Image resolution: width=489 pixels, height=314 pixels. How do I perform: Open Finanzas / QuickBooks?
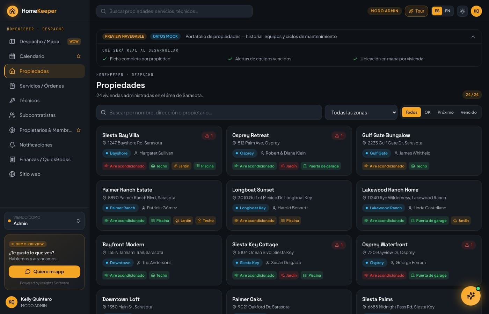[44, 159]
